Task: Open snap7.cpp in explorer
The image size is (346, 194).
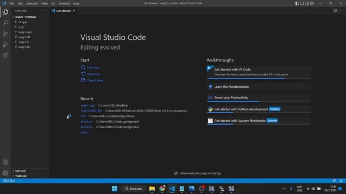Action: [25, 32]
